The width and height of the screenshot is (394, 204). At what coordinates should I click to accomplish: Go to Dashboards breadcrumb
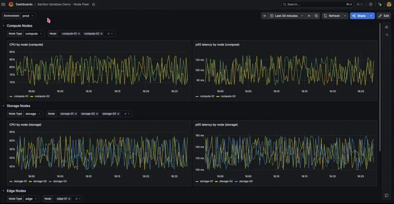pyautogui.click(x=24, y=4)
